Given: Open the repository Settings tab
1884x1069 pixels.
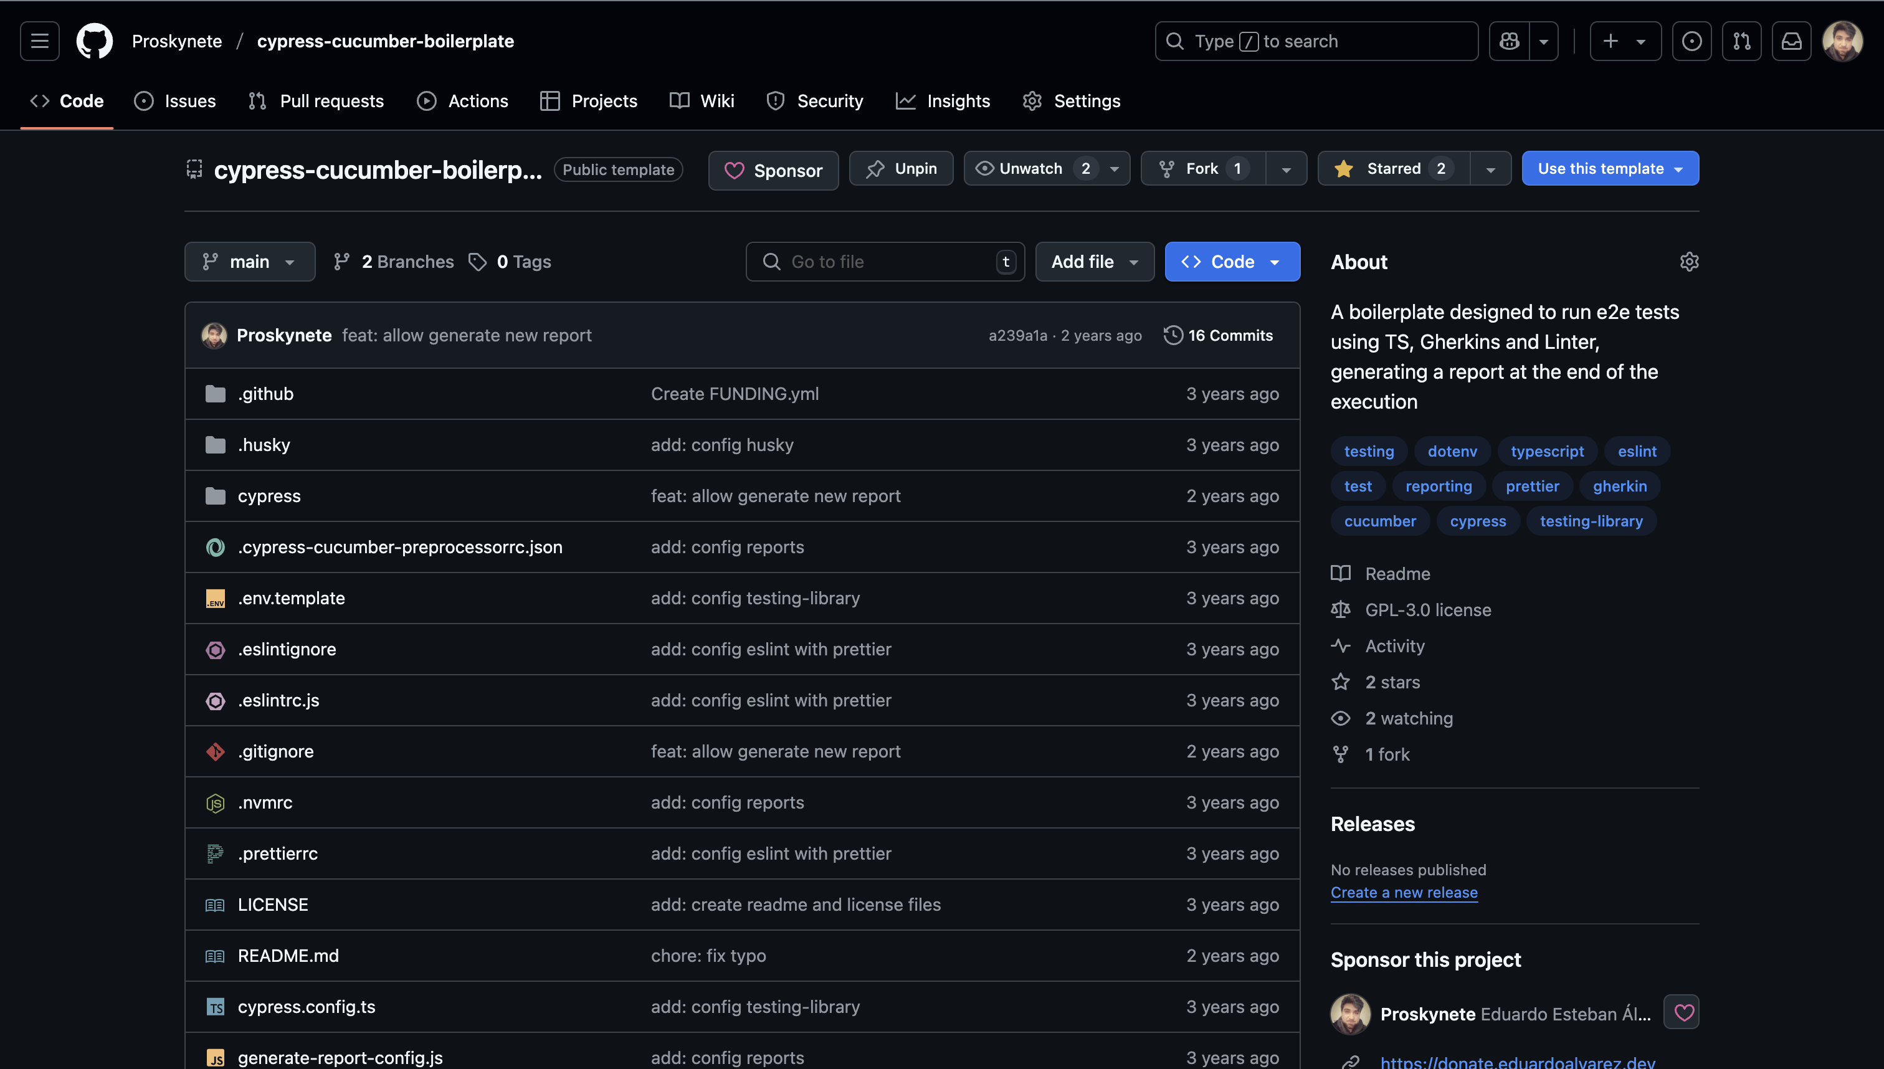Looking at the screenshot, I should [1071, 100].
